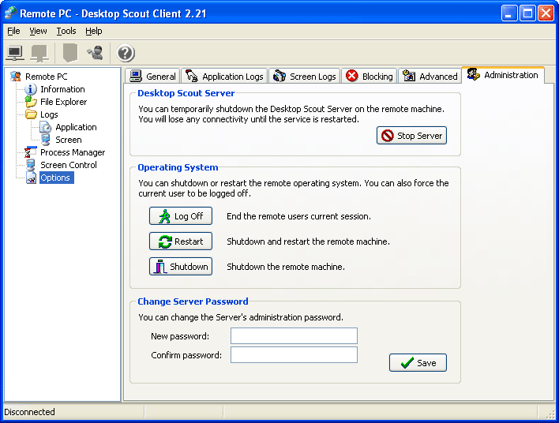559x423 pixels.
Task: Select Options in the tree
Action: click(x=56, y=178)
